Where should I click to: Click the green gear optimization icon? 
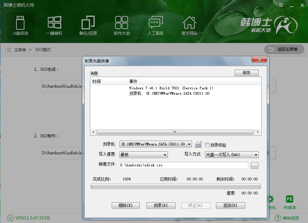pos(272,199)
